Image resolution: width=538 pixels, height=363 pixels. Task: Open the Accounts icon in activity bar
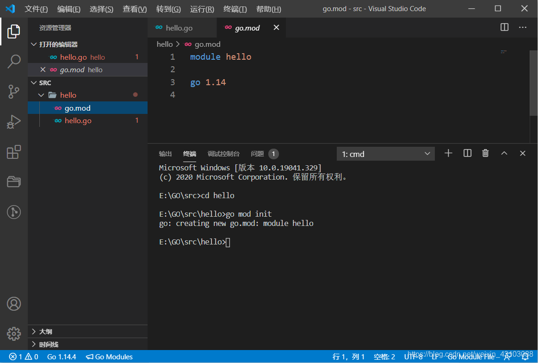click(x=14, y=304)
